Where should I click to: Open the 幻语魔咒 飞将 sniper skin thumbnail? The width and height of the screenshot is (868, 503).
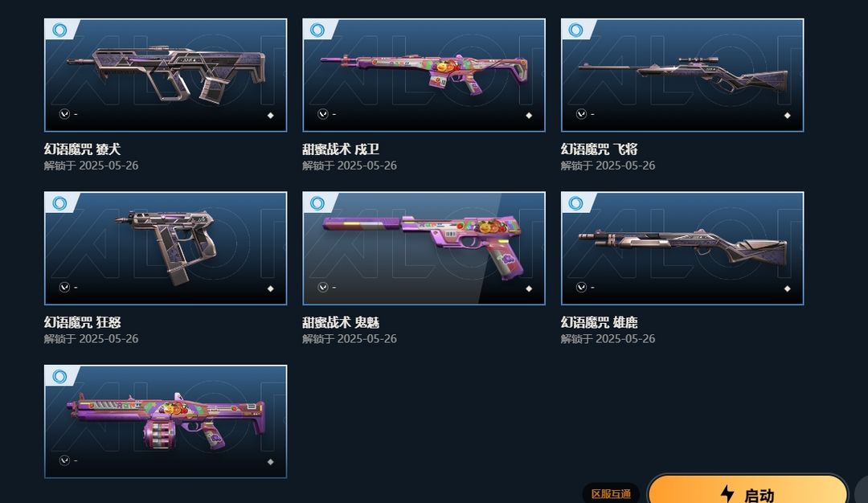point(682,76)
